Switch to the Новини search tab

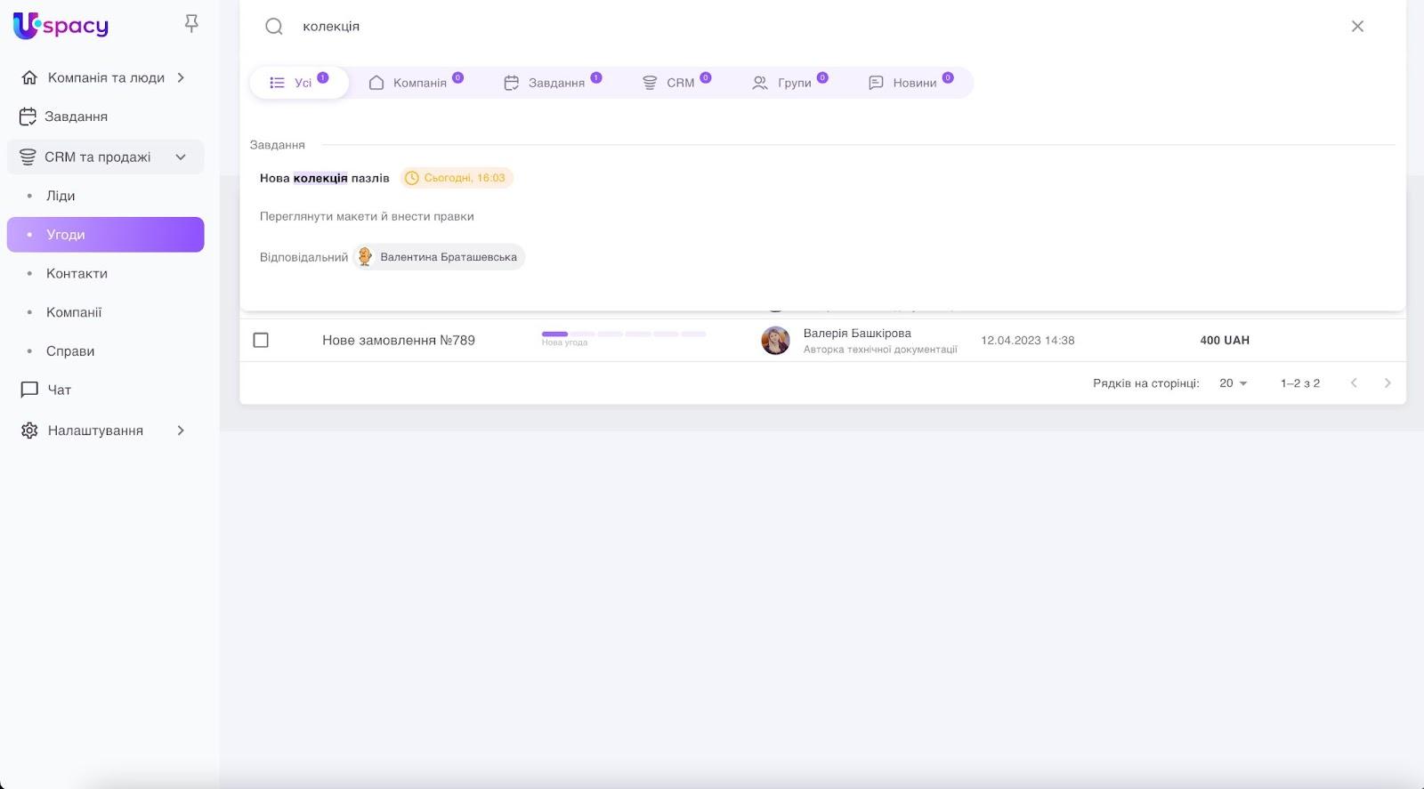(910, 83)
